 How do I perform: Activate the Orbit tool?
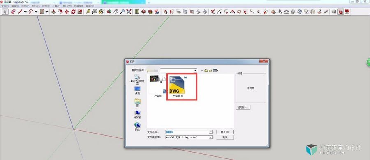pos(109,12)
